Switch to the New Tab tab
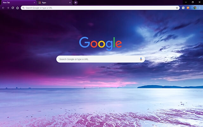 [x=16, y=3]
